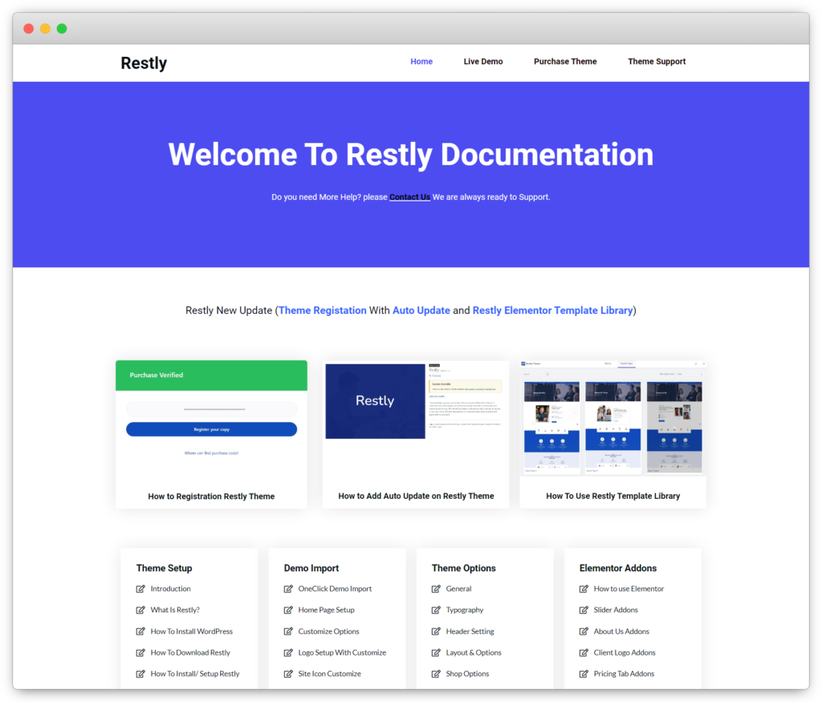Select the How To Use Restly Template Library image
This screenshot has height=702, width=822.
click(612, 417)
